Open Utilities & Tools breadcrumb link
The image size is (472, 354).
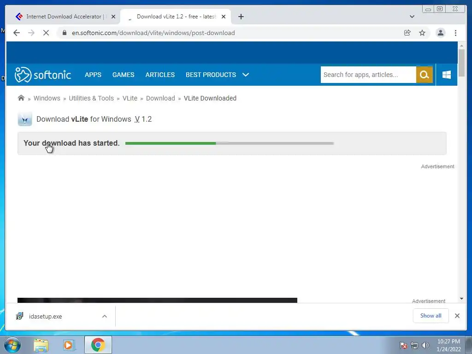(91, 98)
